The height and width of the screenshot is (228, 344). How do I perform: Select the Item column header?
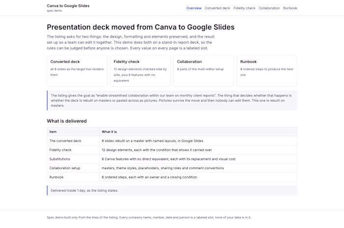click(73, 132)
